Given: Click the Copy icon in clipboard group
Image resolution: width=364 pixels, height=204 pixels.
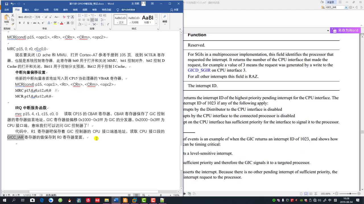Looking at the screenshot, I should (13, 20).
